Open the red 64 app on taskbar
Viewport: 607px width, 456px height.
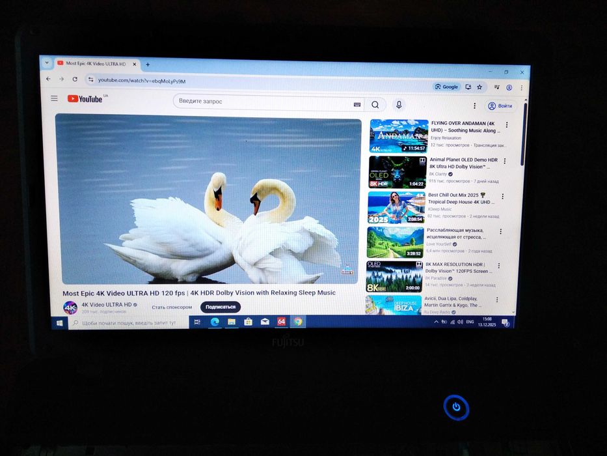[x=282, y=321]
